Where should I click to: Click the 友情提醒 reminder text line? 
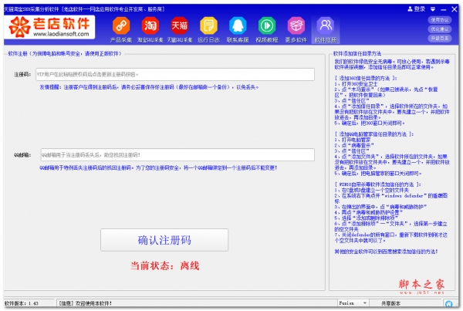pos(150,87)
